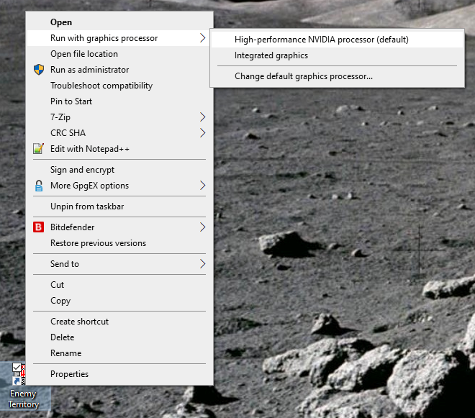This screenshot has width=475, height=418.
Task: Select Restore previous versions
Action: pos(119,243)
